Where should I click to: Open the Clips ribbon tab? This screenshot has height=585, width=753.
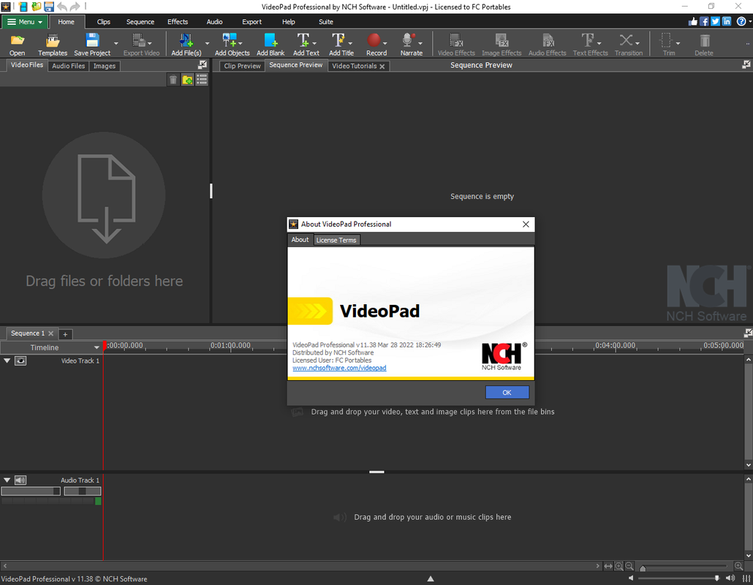103,22
